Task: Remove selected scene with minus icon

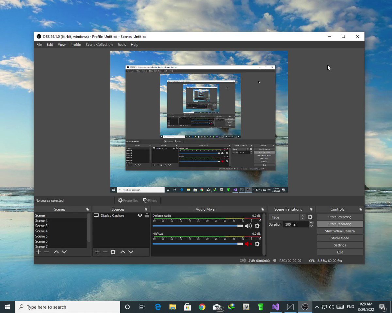Action: (x=47, y=252)
